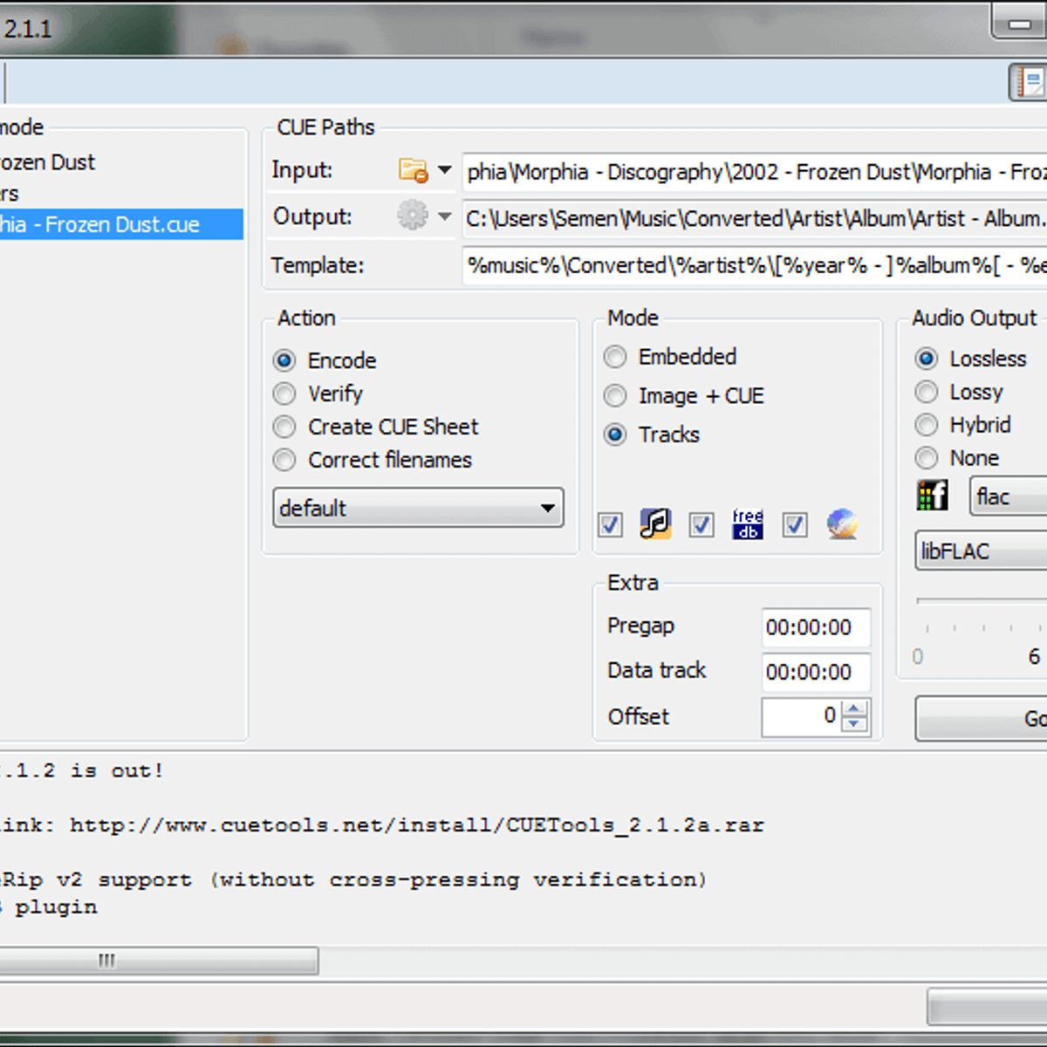Click the equalizer icon beside flac
Screen dimensions: 1047x1047
(933, 496)
